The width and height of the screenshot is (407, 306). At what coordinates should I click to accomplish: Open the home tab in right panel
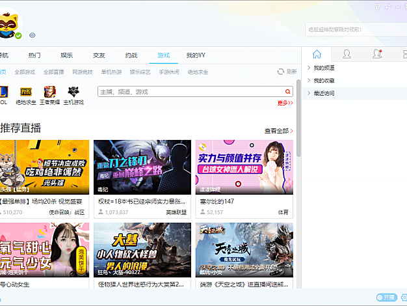click(317, 54)
